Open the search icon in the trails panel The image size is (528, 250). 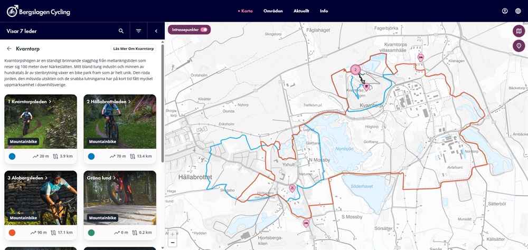click(x=121, y=31)
